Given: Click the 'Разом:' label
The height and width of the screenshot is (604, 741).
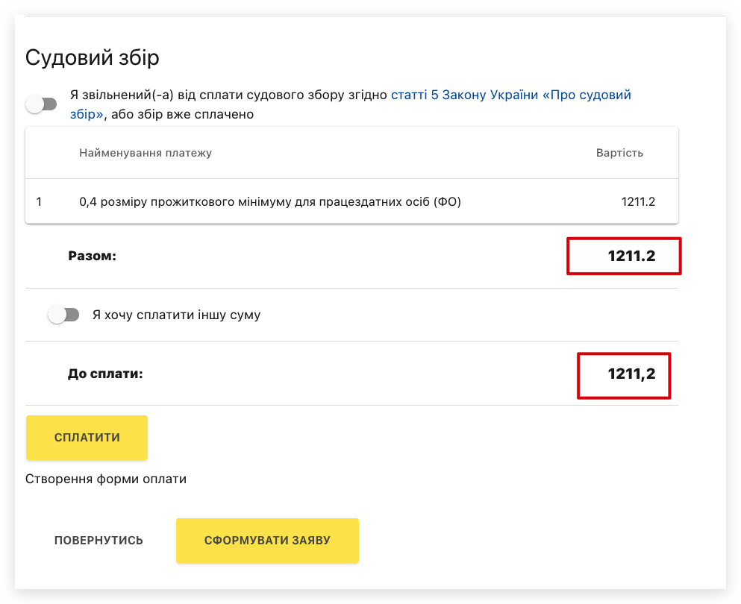Looking at the screenshot, I should click(x=93, y=256).
